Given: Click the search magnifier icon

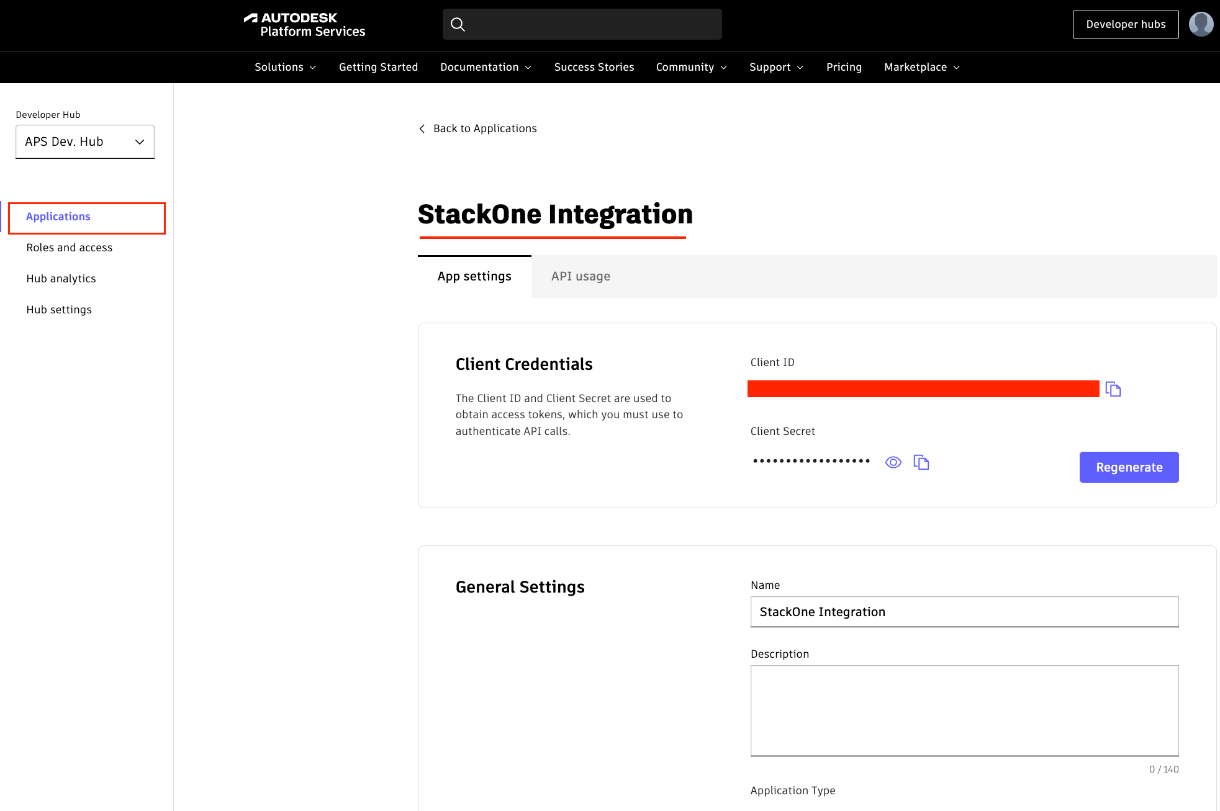Looking at the screenshot, I should (x=458, y=24).
